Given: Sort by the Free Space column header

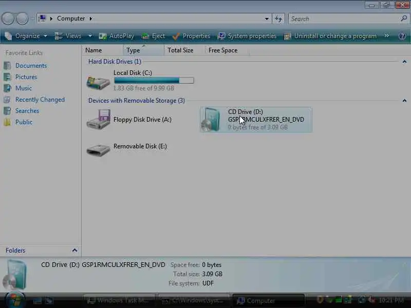Looking at the screenshot, I should click(227, 50).
